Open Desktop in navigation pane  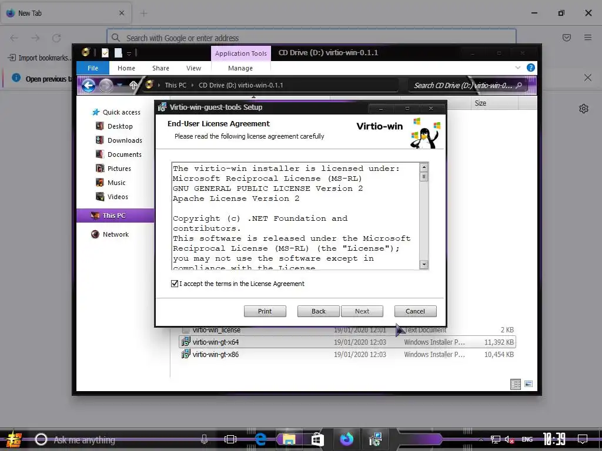[x=114, y=126]
